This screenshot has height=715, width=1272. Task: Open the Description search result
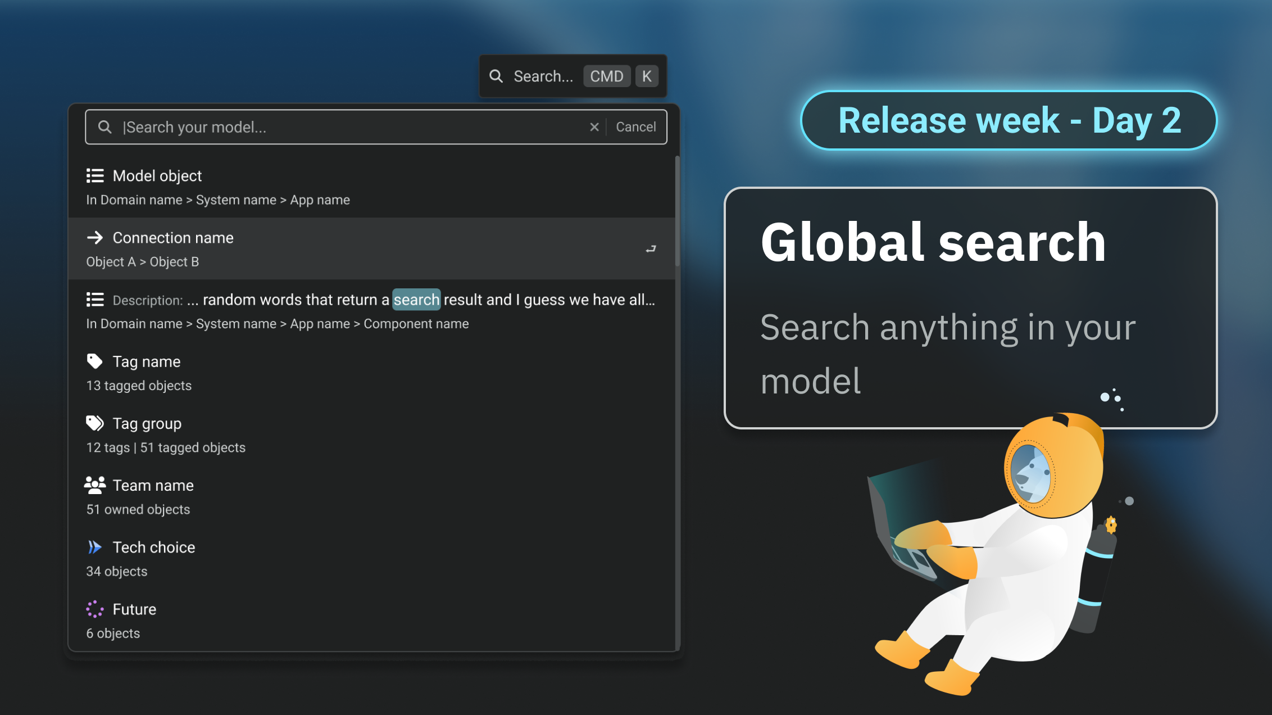click(371, 311)
